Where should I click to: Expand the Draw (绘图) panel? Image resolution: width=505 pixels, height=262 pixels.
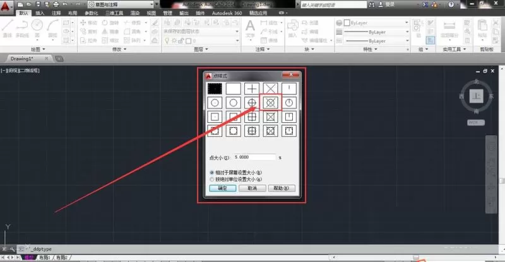click(38, 49)
